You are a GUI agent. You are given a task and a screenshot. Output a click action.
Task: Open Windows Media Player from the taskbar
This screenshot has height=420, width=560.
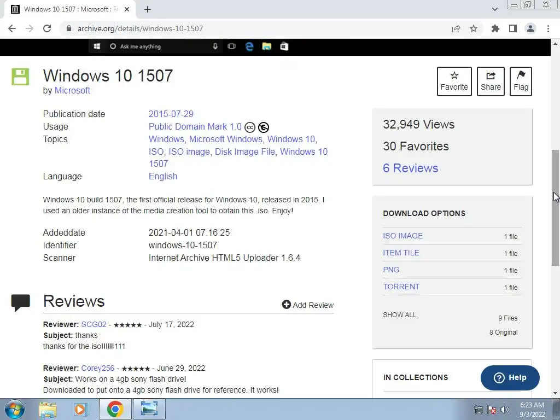coord(81,410)
